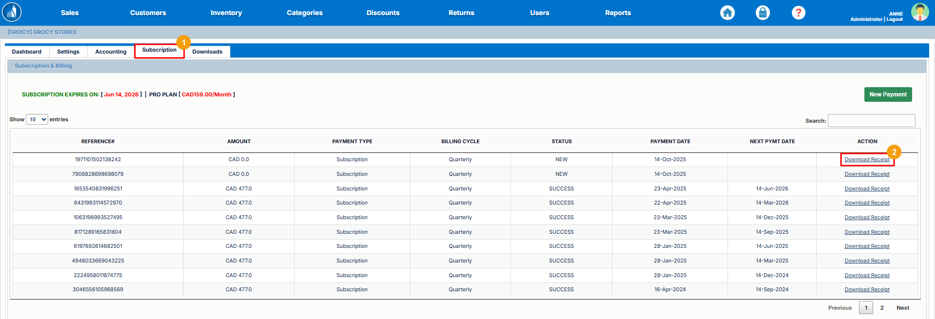The image size is (935, 319).
Task: Open the Reports menu
Action: click(x=617, y=13)
